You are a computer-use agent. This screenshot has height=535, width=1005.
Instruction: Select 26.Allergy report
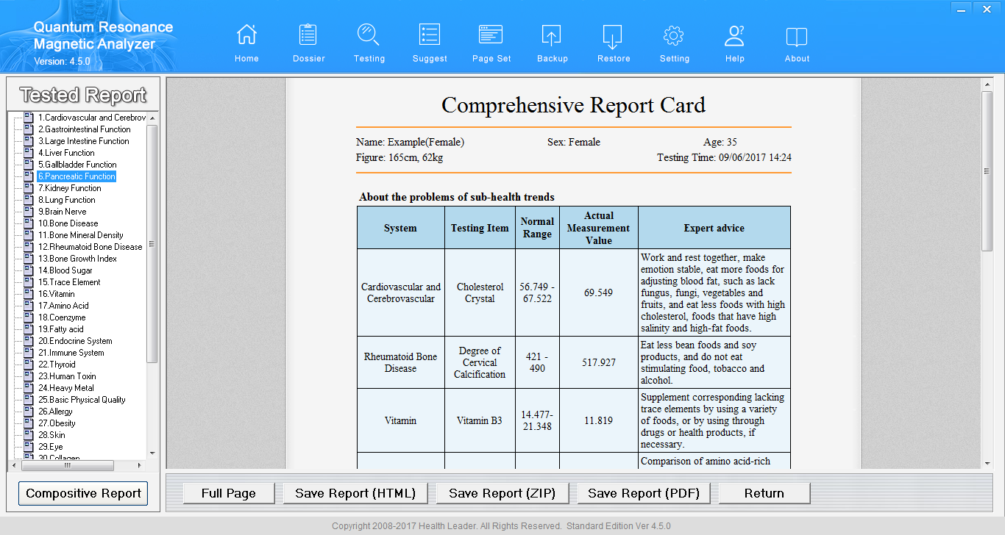pyautogui.click(x=56, y=412)
